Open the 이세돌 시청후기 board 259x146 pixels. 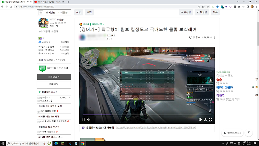[x=48, y=132]
